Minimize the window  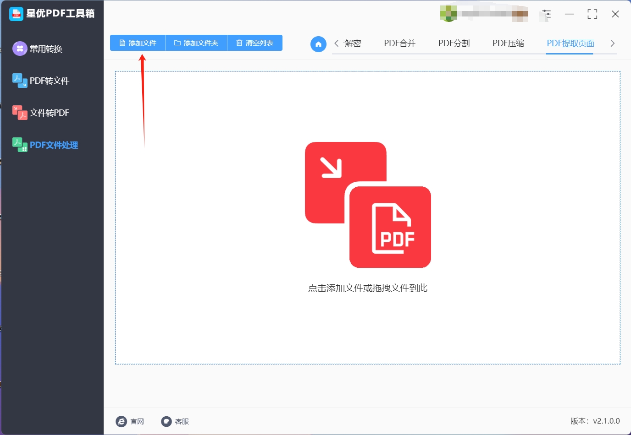pos(570,14)
